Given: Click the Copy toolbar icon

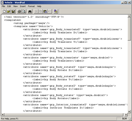Looking at the screenshot, I should tap(40, 11).
